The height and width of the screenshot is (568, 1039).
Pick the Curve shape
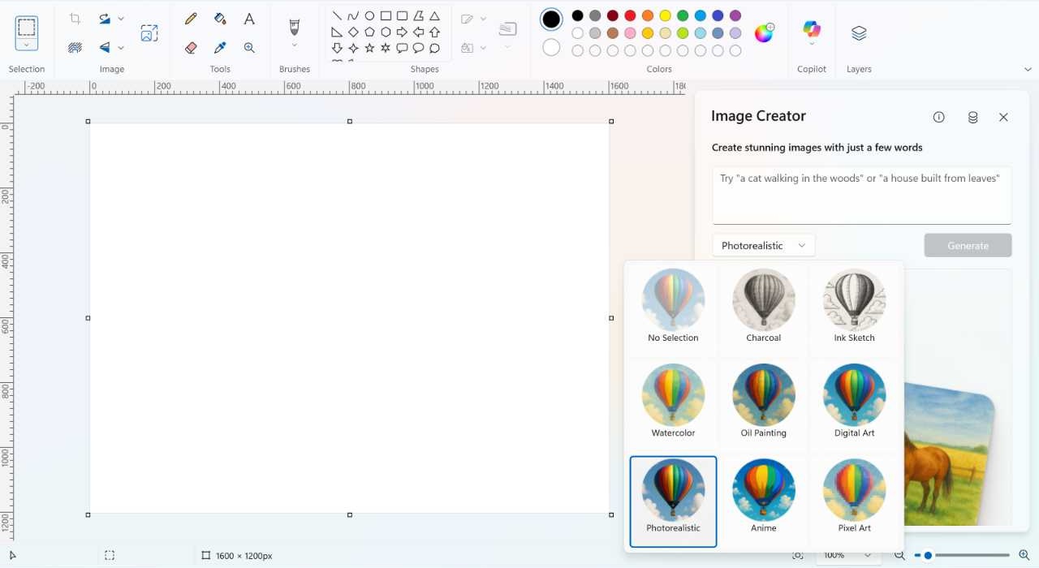click(x=353, y=15)
